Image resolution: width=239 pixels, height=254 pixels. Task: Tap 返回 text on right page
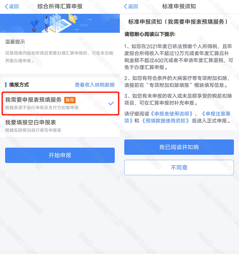133,6
